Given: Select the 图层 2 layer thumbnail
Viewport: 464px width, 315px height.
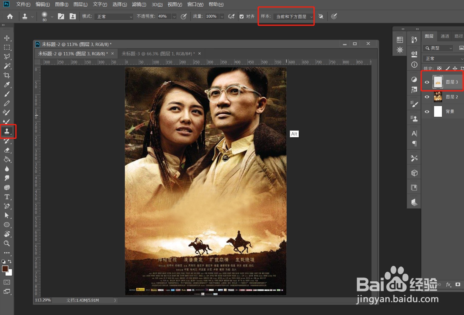Looking at the screenshot, I should tap(438, 97).
